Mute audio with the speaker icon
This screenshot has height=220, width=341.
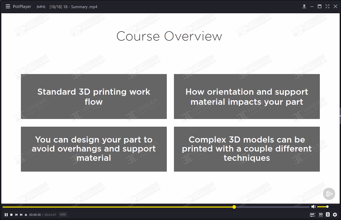(314, 207)
